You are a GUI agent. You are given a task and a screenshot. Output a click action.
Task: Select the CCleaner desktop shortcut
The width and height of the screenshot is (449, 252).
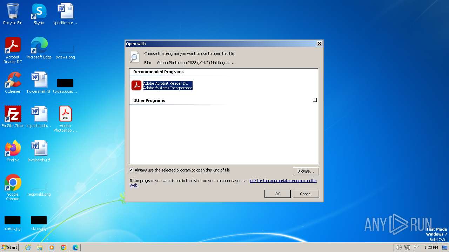(13, 83)
